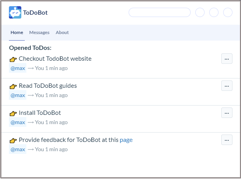Select the @max tag under Read ToDoBot guides
241x179 pixels.
coord(17,95)
